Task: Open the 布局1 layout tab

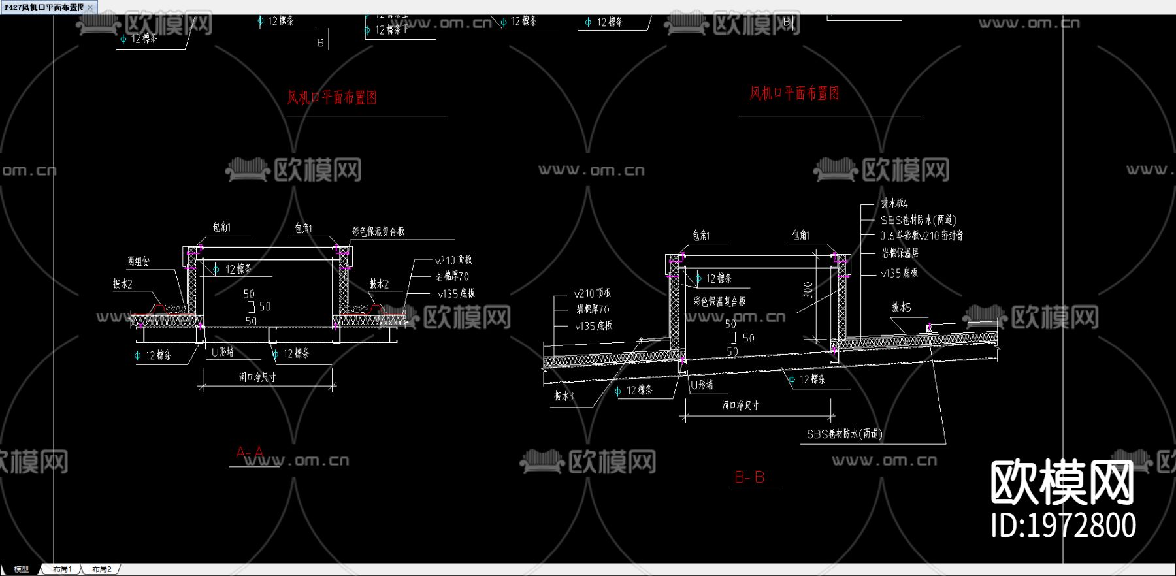Action: [x=62, y=569]
